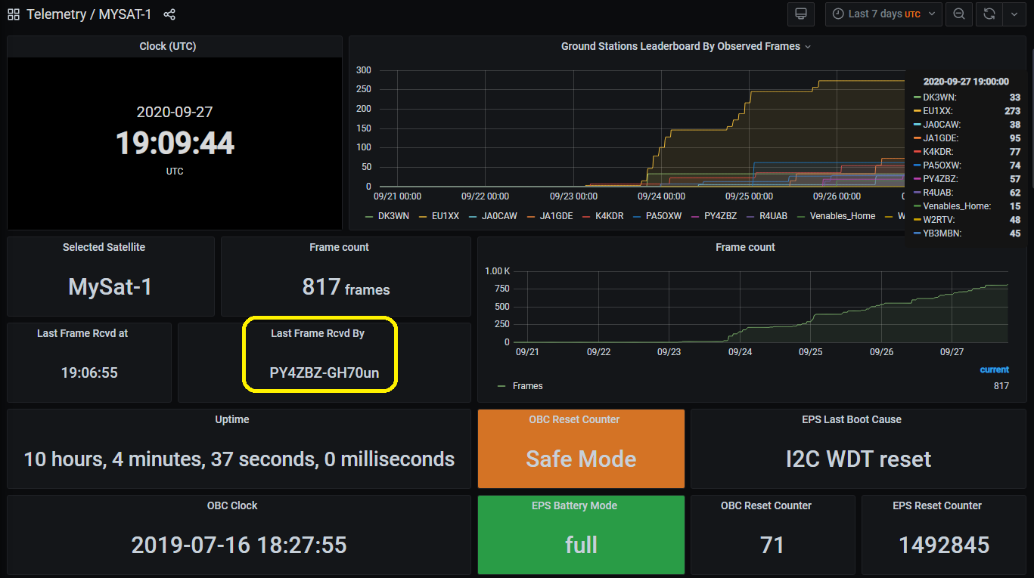The image size is (1034, 578).
Task: Open Last Frame Rcvd at panel title
Action: [x=82, y=333]
